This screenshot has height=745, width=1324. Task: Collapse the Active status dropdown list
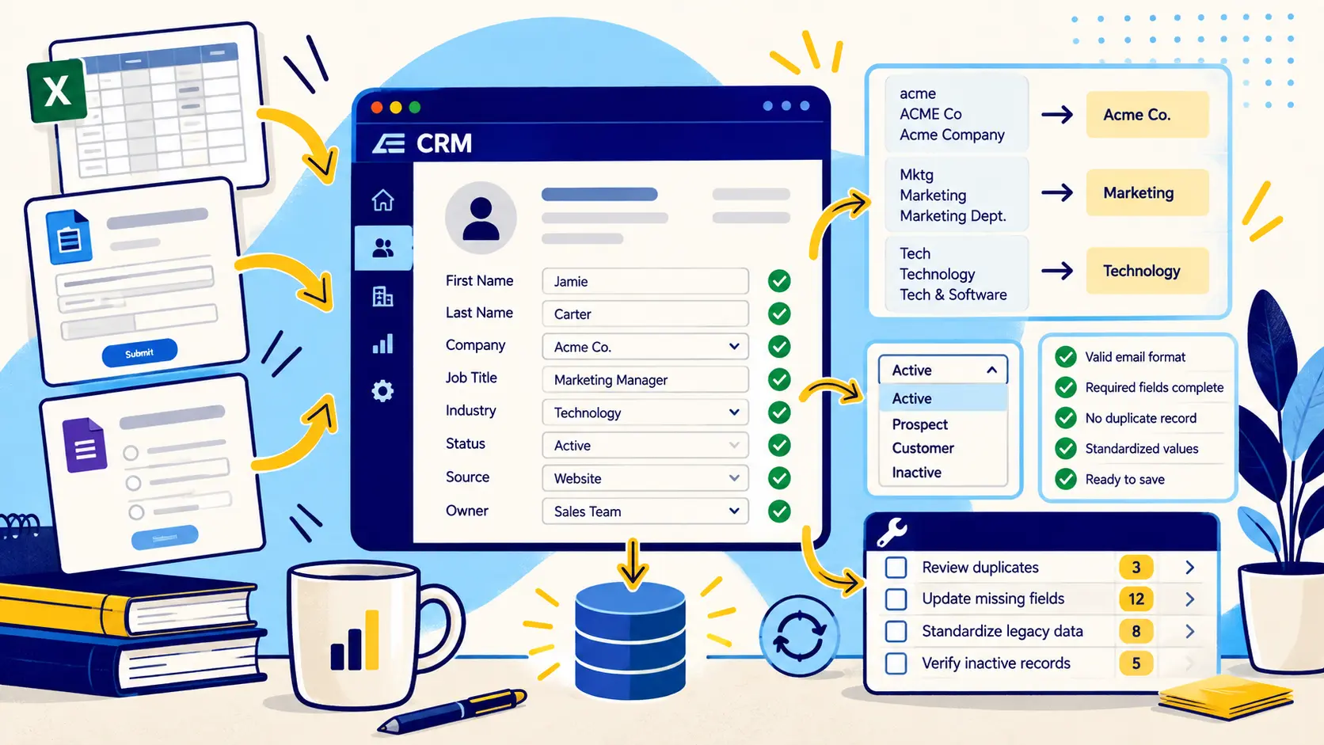click(943, 370)
